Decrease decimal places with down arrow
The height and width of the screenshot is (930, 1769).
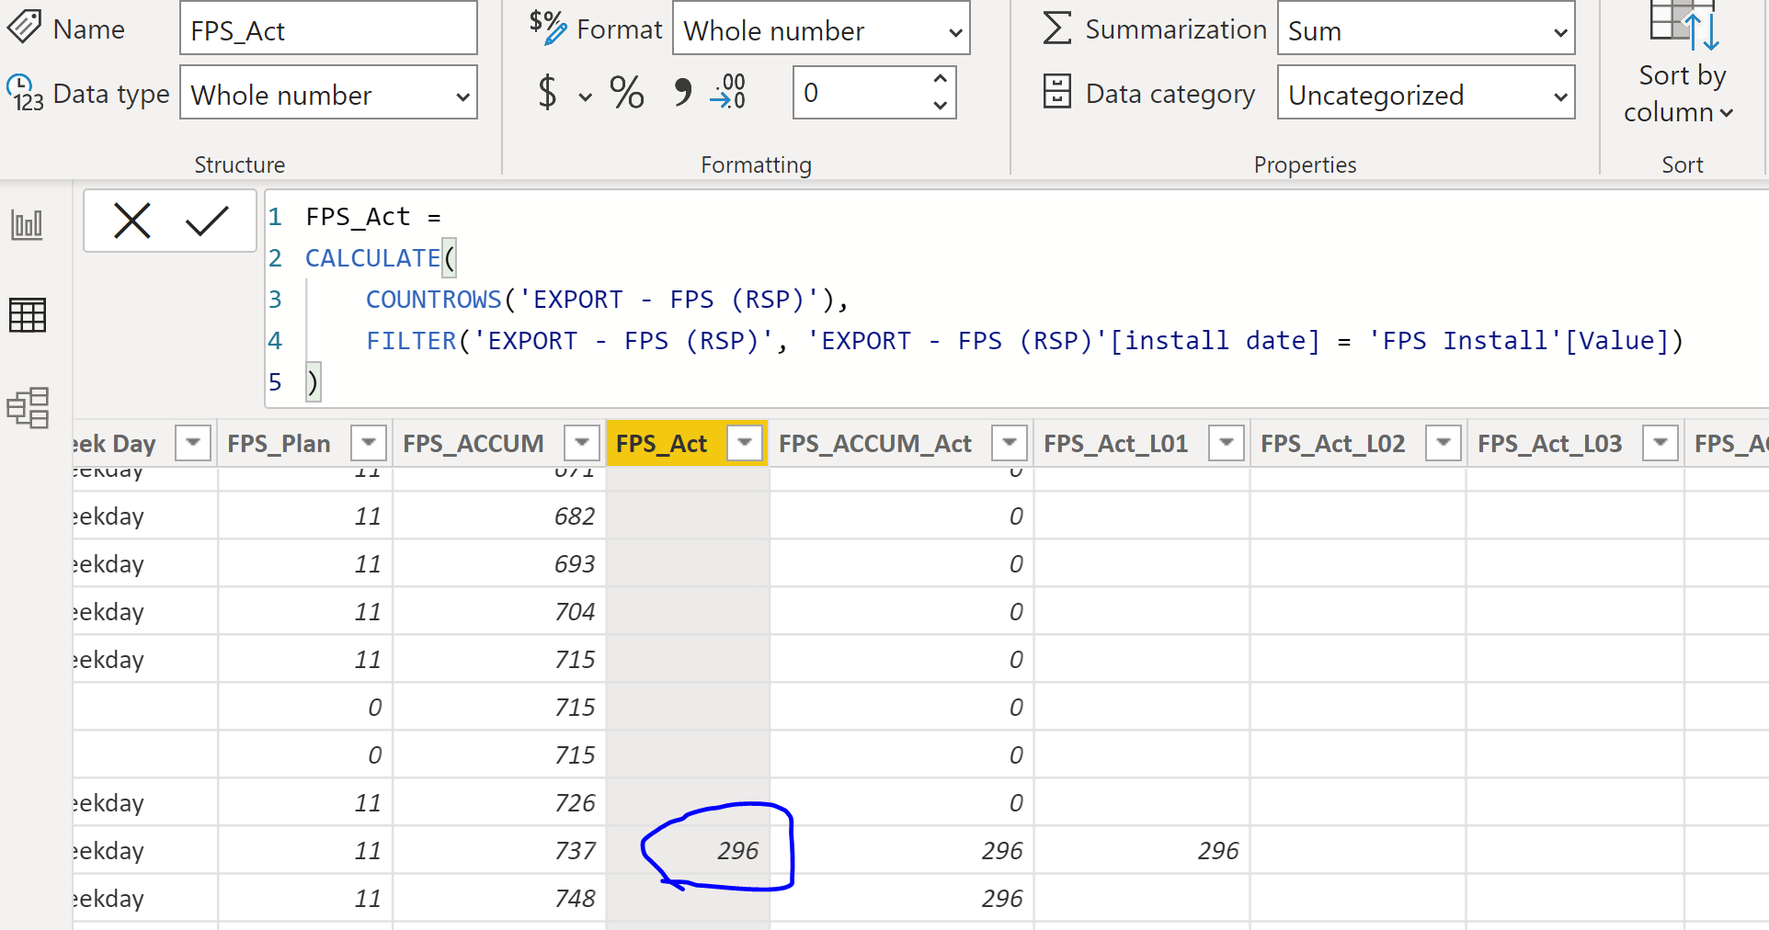tap(940, 105)
